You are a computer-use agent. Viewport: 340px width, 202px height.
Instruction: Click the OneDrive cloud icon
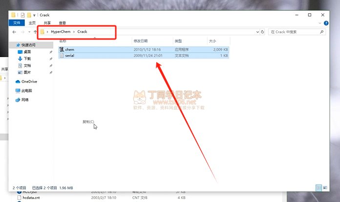click(18, 81)
